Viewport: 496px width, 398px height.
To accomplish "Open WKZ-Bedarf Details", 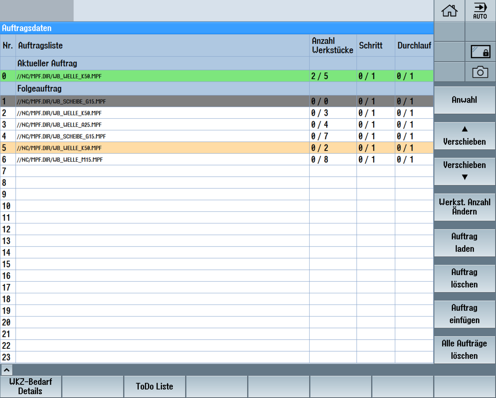I will pyautogui.click(x=31, y=386).
